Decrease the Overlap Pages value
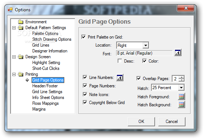 coord(181,80)
